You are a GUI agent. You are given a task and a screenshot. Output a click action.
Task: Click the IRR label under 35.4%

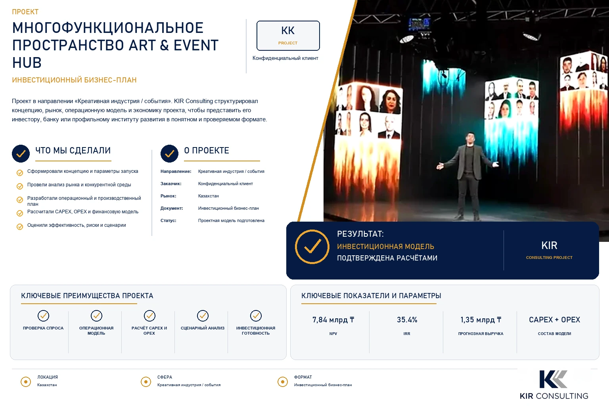click(x=407, y=334)
